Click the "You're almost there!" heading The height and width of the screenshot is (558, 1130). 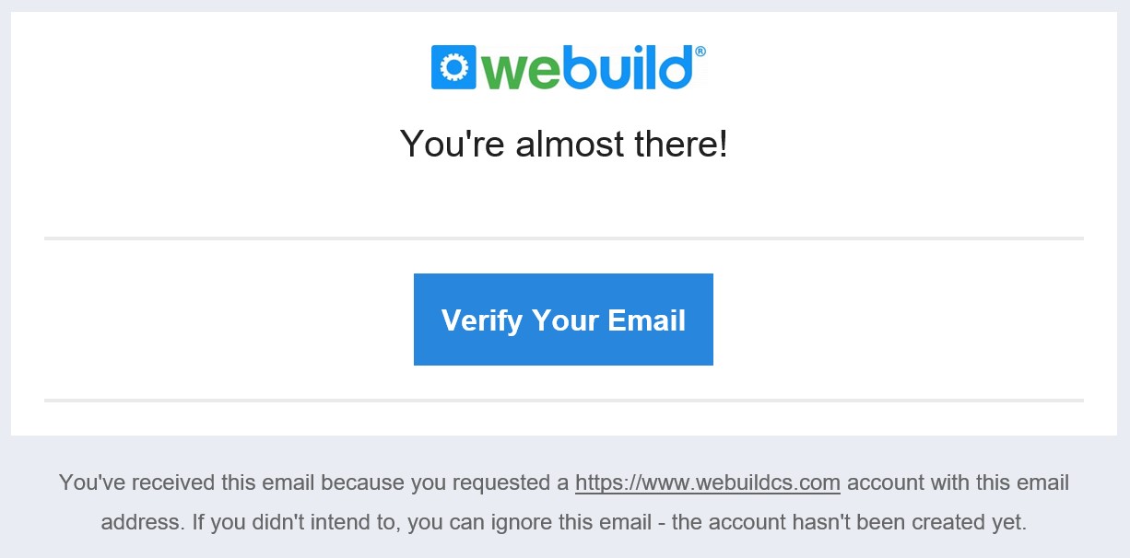(x=564, y=144)
